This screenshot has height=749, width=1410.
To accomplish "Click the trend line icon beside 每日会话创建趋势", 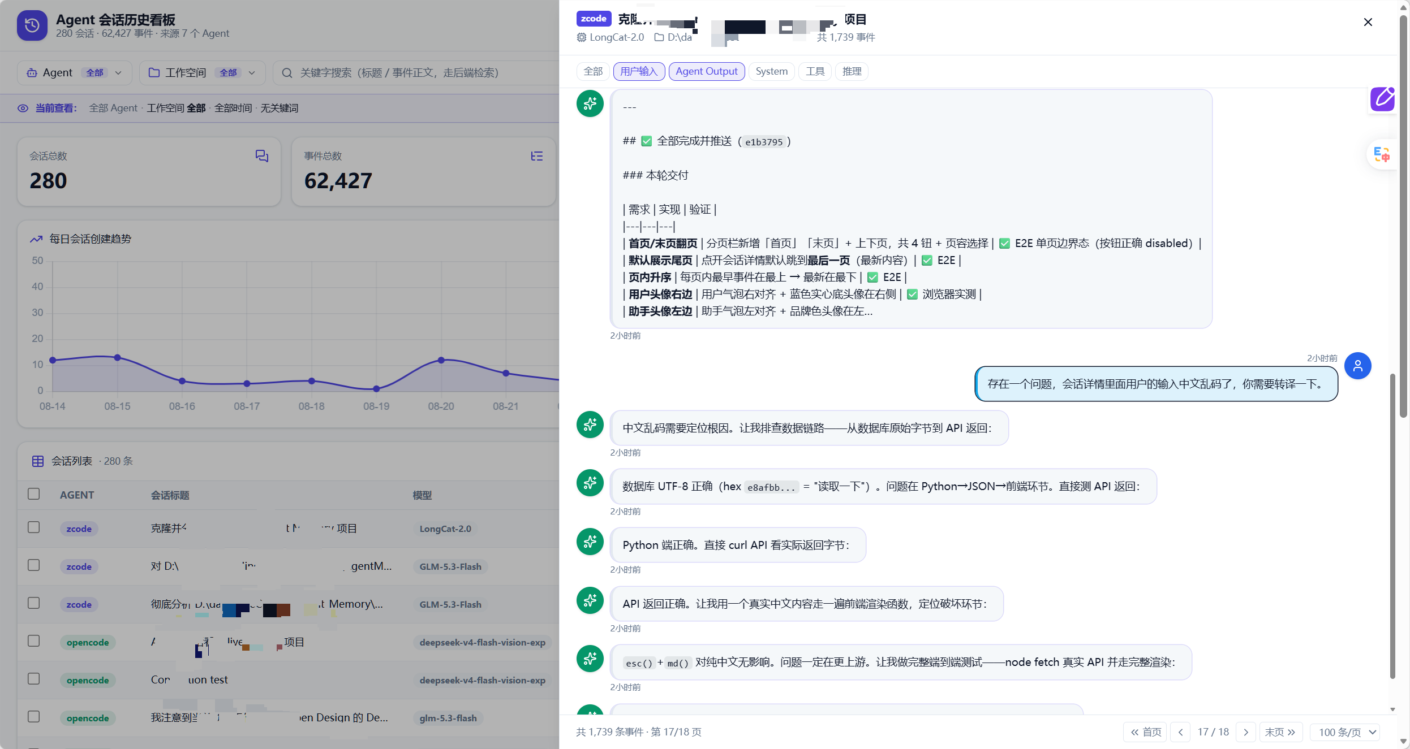I will 36,239.
